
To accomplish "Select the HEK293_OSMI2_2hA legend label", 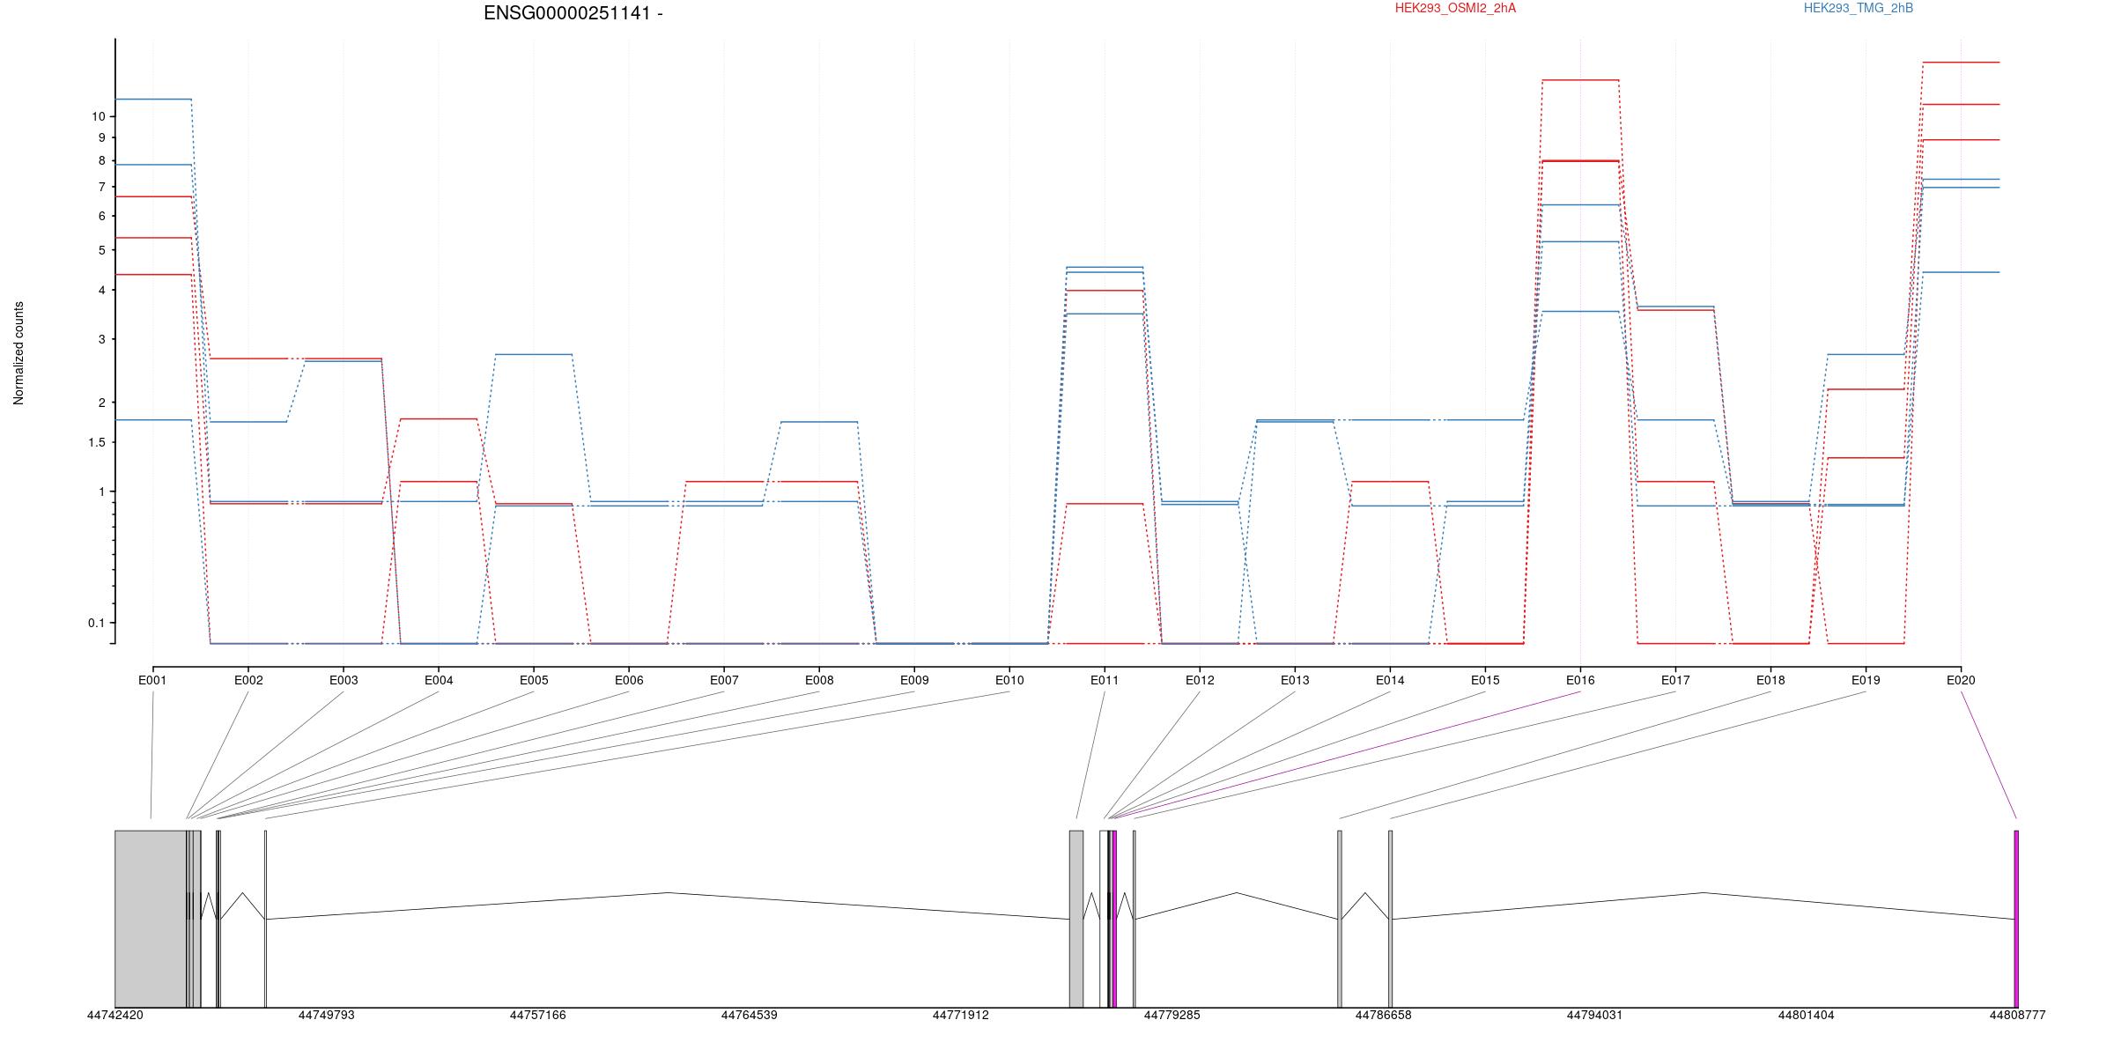I will click(x=1455, y=8).
